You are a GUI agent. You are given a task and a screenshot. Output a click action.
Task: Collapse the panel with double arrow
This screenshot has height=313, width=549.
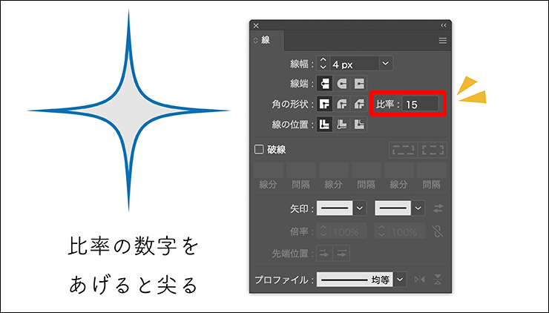(x=444, y=25)
